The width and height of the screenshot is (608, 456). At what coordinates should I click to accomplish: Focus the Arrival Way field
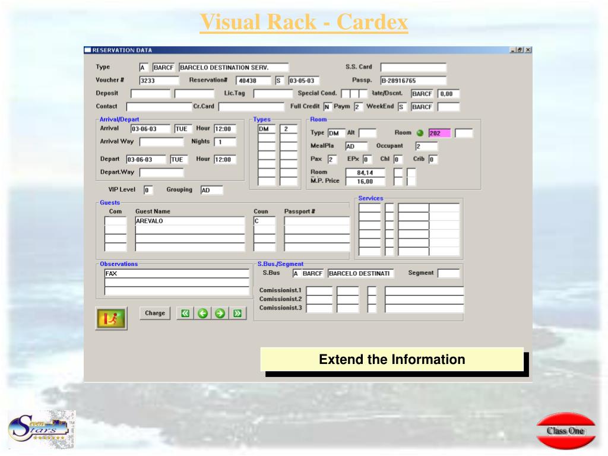(x=161, y=142)
